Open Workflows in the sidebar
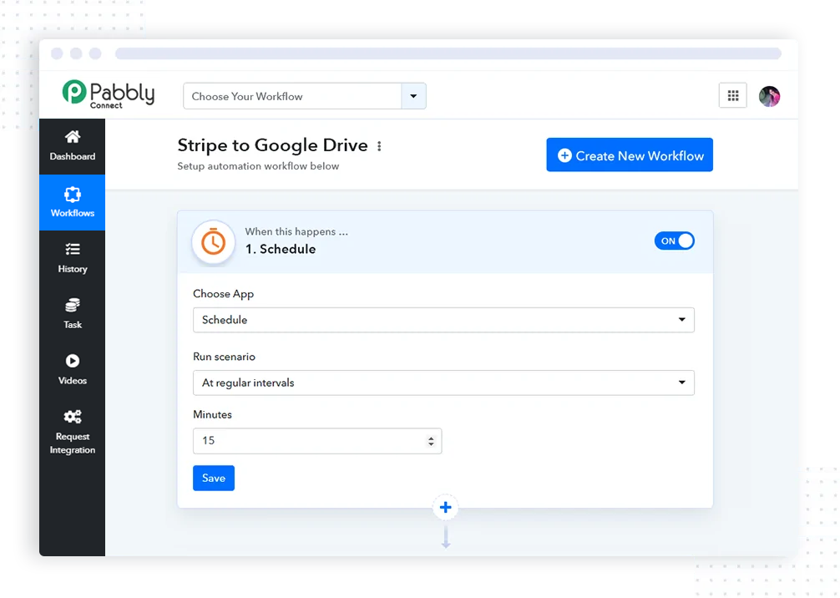The height and width of the screenshot is (598, 840). (73, 203)
